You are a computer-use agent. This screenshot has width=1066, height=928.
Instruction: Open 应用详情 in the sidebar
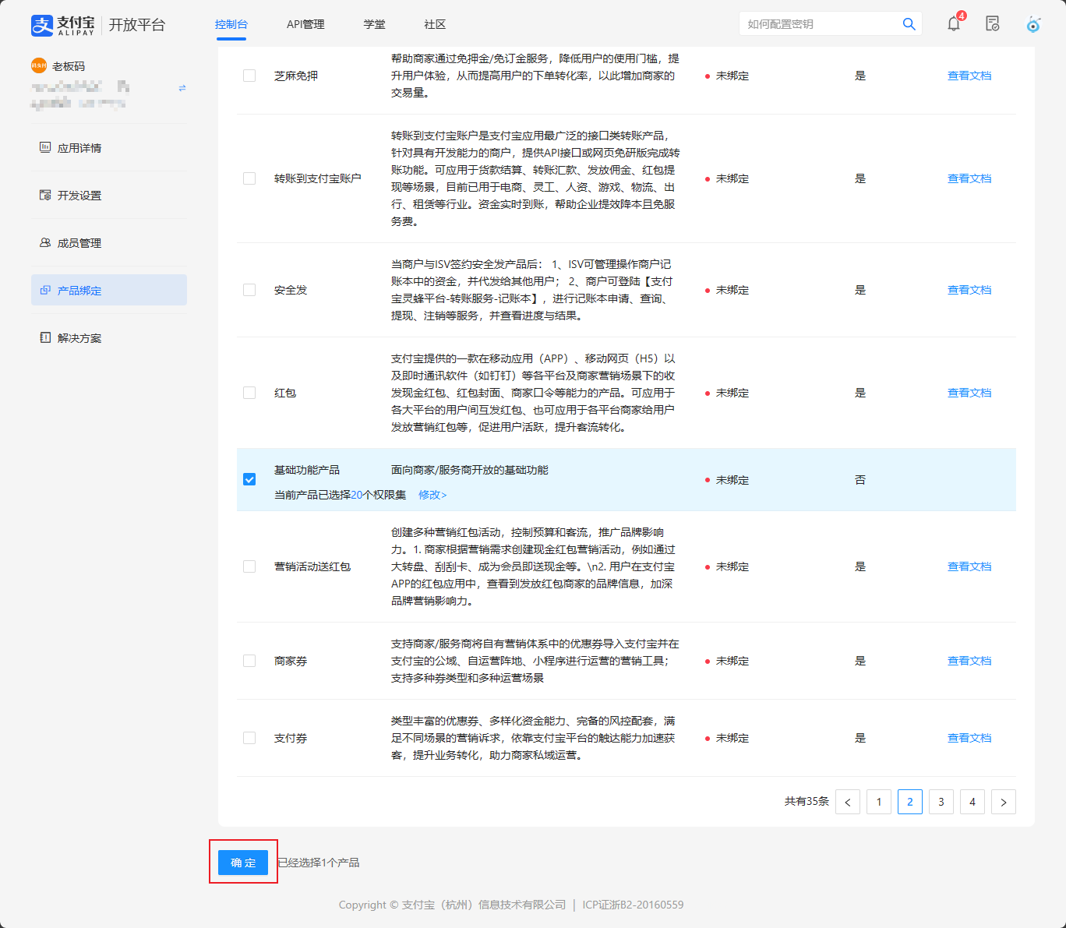click(79, 148)
